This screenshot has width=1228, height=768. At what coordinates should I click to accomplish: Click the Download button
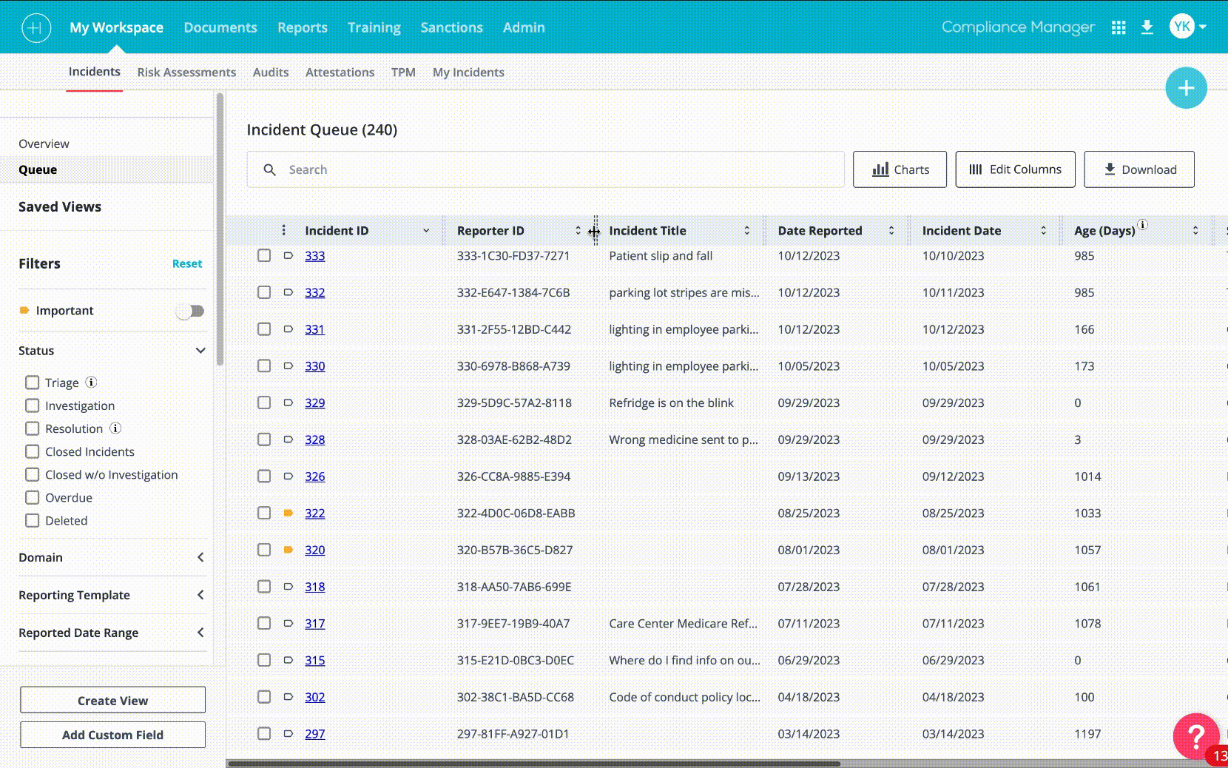[x=1139, y=169]
